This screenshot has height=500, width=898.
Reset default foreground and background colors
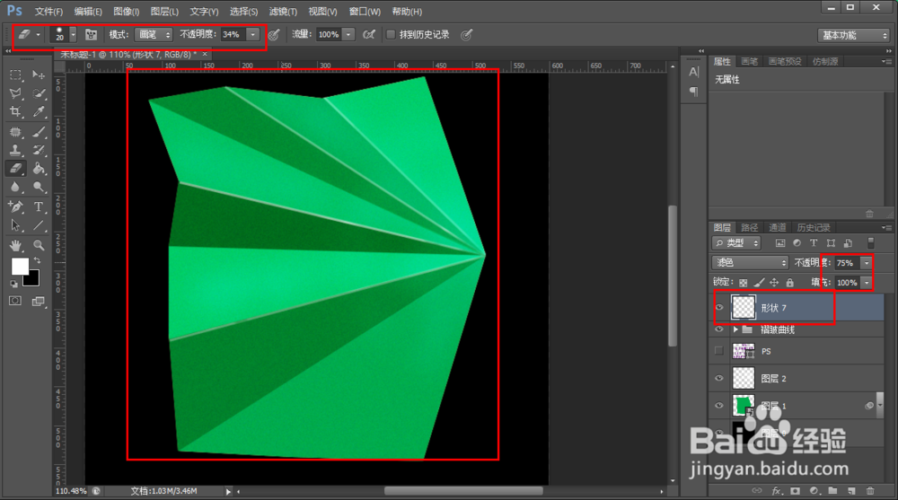[13, 284]
